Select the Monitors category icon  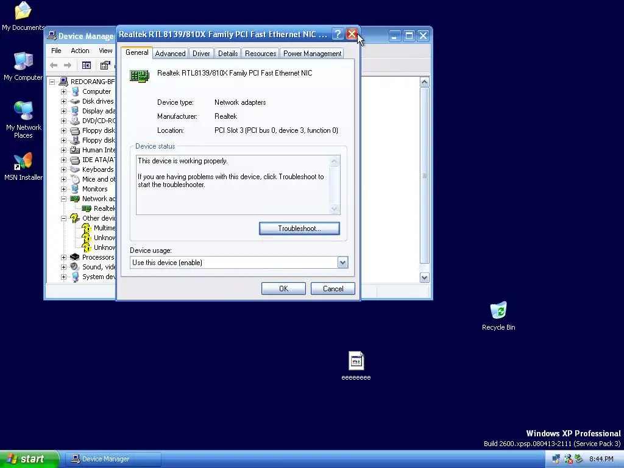pos(75,189)
